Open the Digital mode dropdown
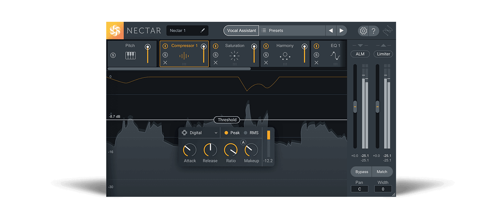498x212 pixels. pyautogui.click(x=200, y=133)
